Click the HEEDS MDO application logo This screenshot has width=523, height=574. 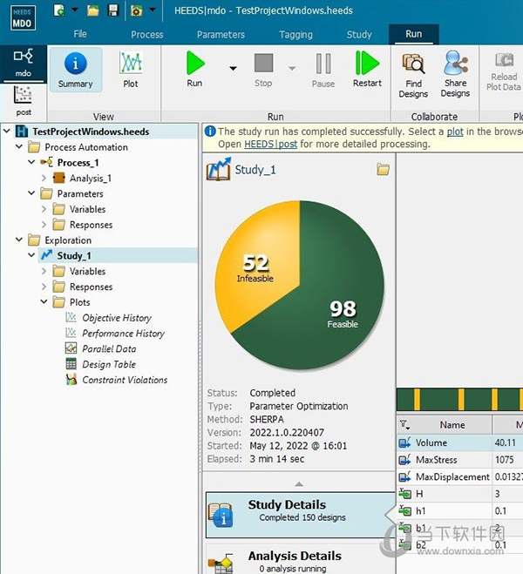(x=23, y=17)
